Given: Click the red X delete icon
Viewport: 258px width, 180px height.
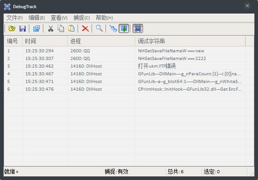Looking at the screenshot, I should pos(85,28).
